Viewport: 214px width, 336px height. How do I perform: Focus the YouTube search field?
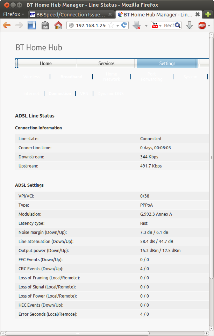tap(169, 25)
